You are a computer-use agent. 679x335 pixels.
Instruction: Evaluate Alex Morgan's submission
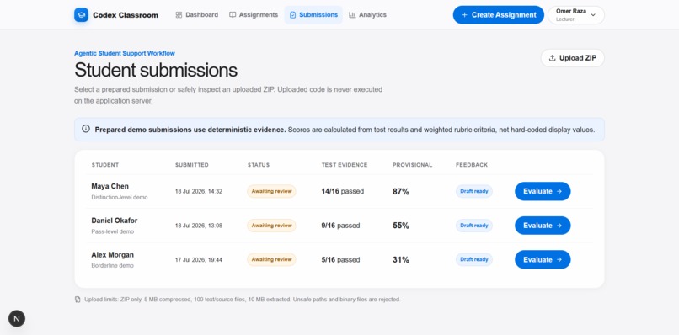pos(543,260)
